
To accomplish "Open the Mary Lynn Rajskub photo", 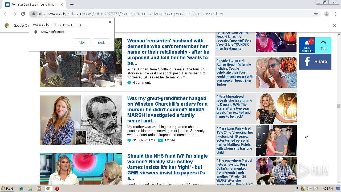I will point(276,140).
